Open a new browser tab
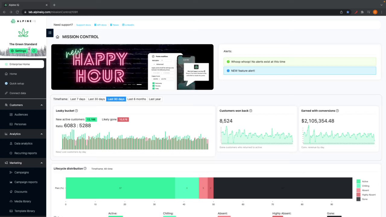This screenshot has width=386, height=217. click(54, 5)
